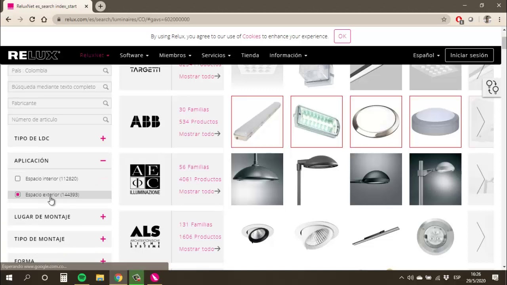Click the full-text search field
The image size is (507, 285).
(x=59, y=87)
